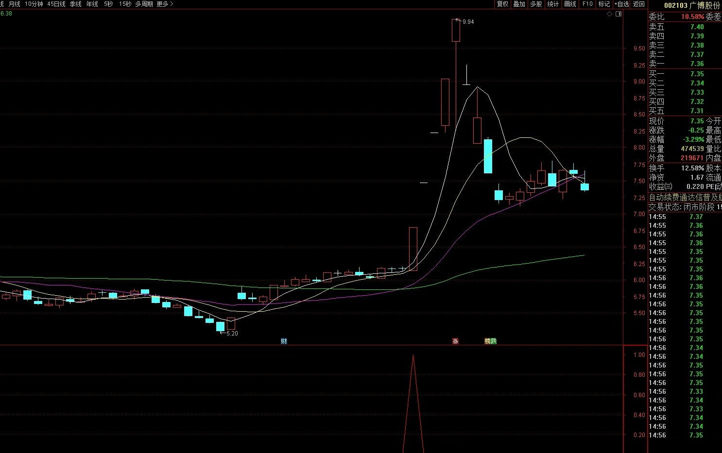Click the 榜 marker below the chart
722x453 pixels.
click(x=487, y=341)
